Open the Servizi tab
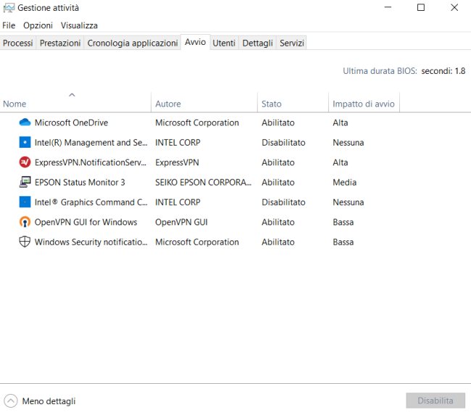471x415 pixels. pyautogui.click(x=292, y=43)
